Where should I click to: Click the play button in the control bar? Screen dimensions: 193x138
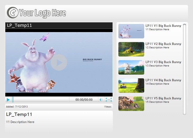coord(8,100)
